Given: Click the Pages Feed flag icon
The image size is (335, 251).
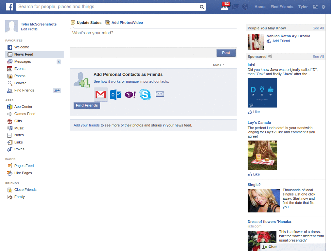Looking at the screenshot, I should (10, 166).
